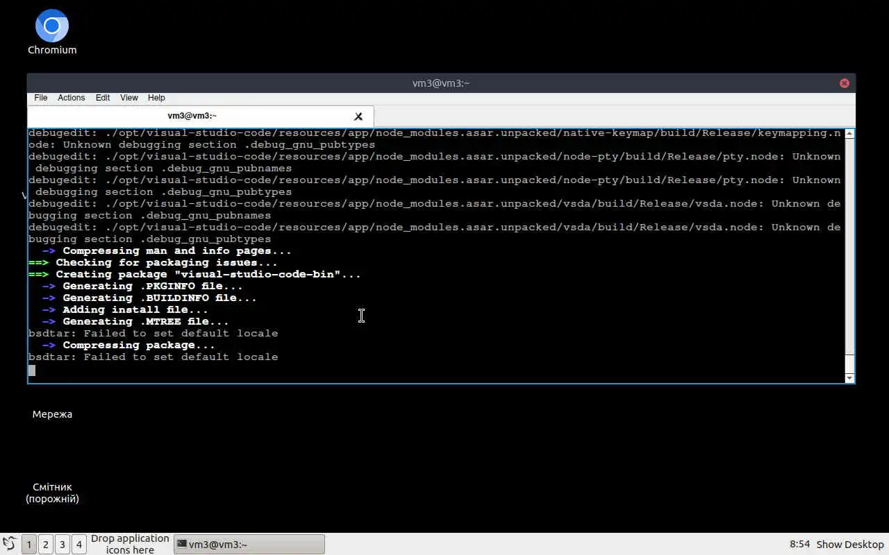Switch to workspace 4
The width and height of the screenshot is (889, 555).
tap(79, 545)
